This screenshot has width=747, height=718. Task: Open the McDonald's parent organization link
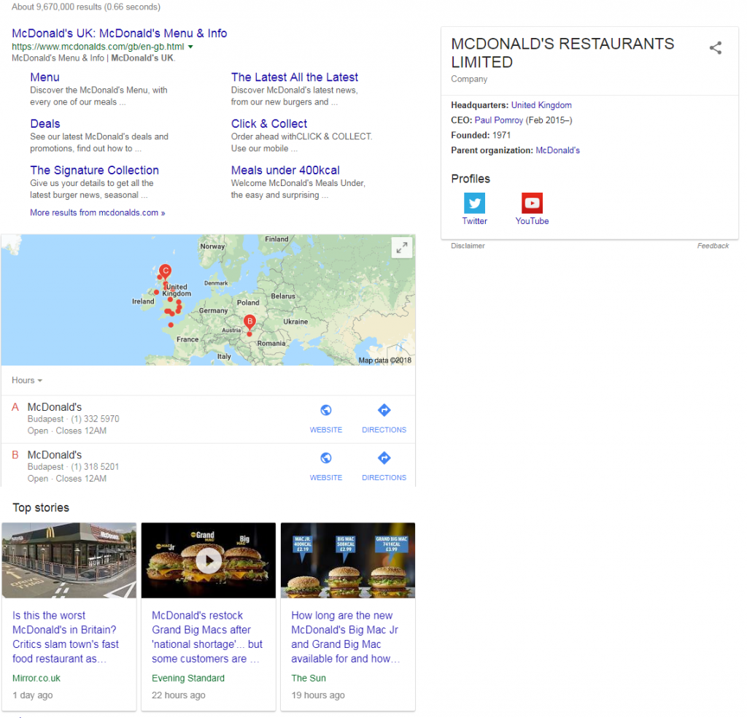[558, 150]
